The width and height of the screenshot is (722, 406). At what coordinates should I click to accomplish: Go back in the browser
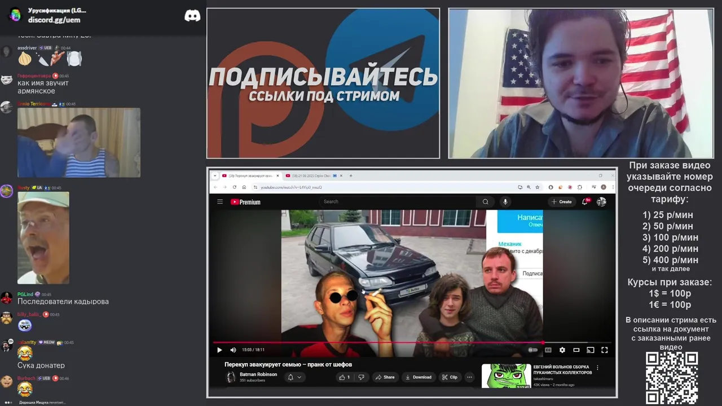(x=215, y=187)
